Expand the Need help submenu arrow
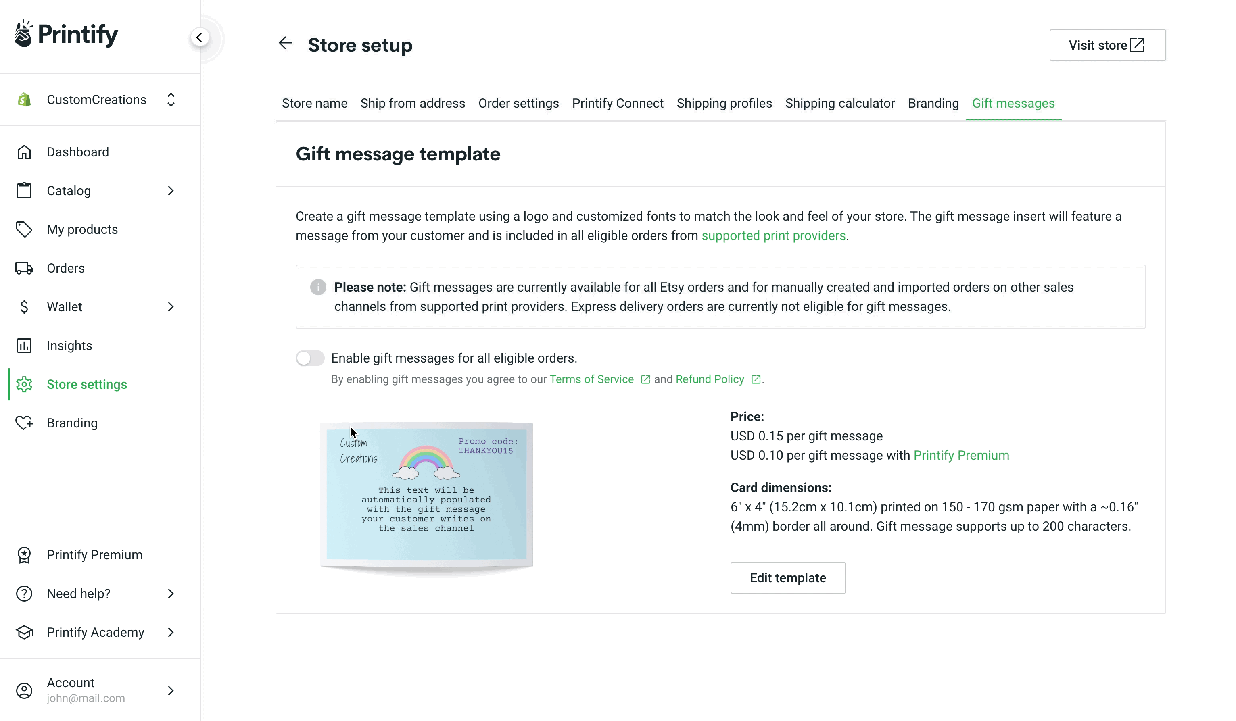Viewport: 1236px width, 721px height. click(x=171, y=593)
